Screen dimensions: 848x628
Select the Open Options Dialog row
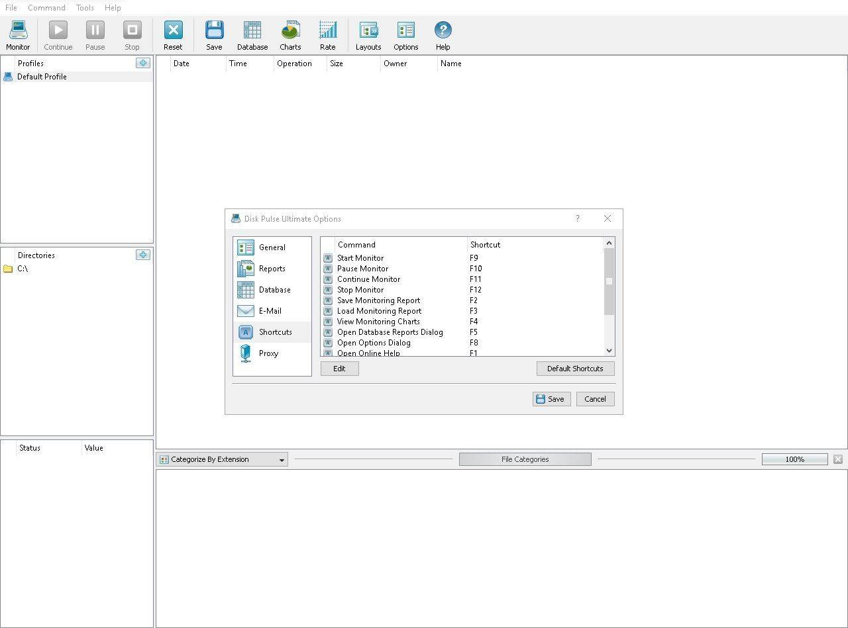[462, 343]
